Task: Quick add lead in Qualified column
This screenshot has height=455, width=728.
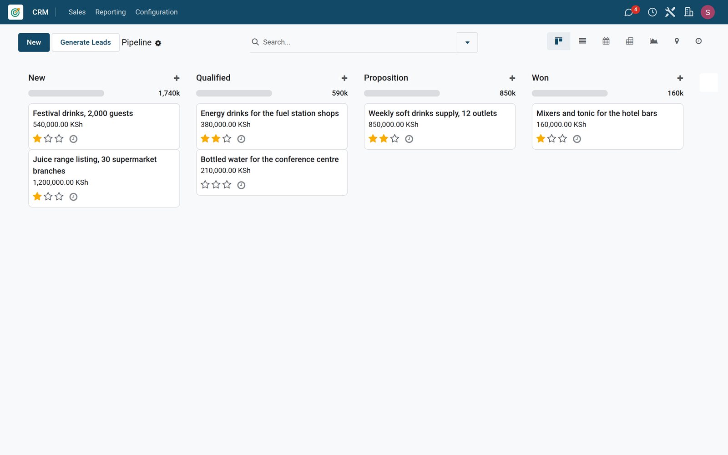Action: (x=344, y=78)
